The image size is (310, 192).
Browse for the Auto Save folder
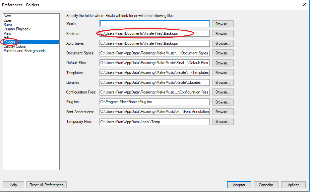coord(223,43)
